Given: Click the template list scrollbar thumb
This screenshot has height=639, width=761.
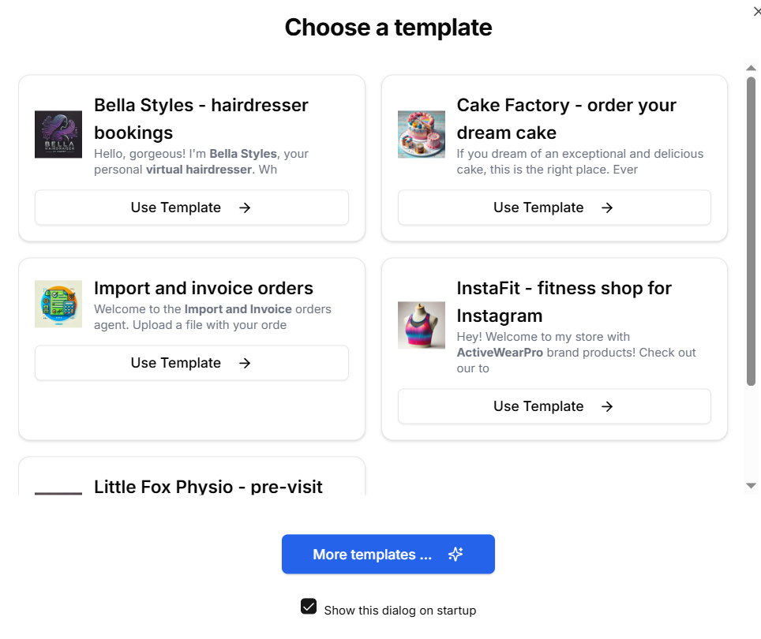Looking at the screenshot, I should tap(751, 229).
